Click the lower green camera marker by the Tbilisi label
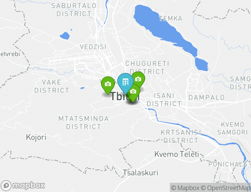 pyautogui.click(x=133, y=93)
